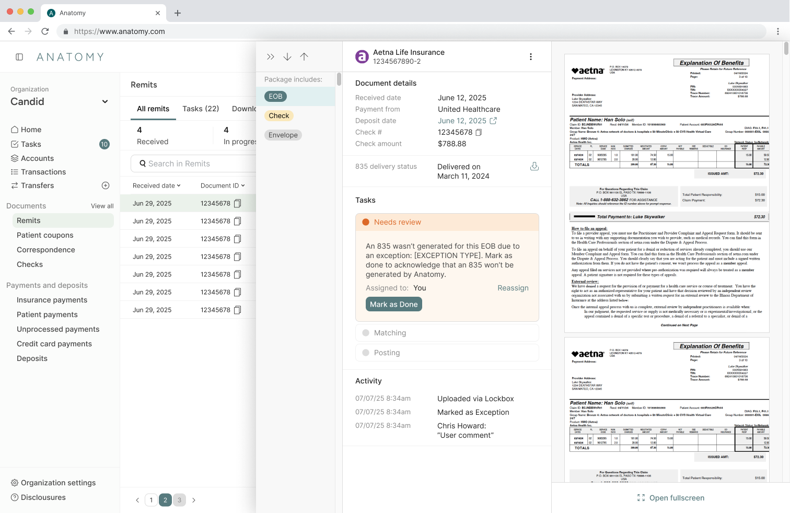Go to page 3
790x513 pixels.
click(x=179, y=500)
